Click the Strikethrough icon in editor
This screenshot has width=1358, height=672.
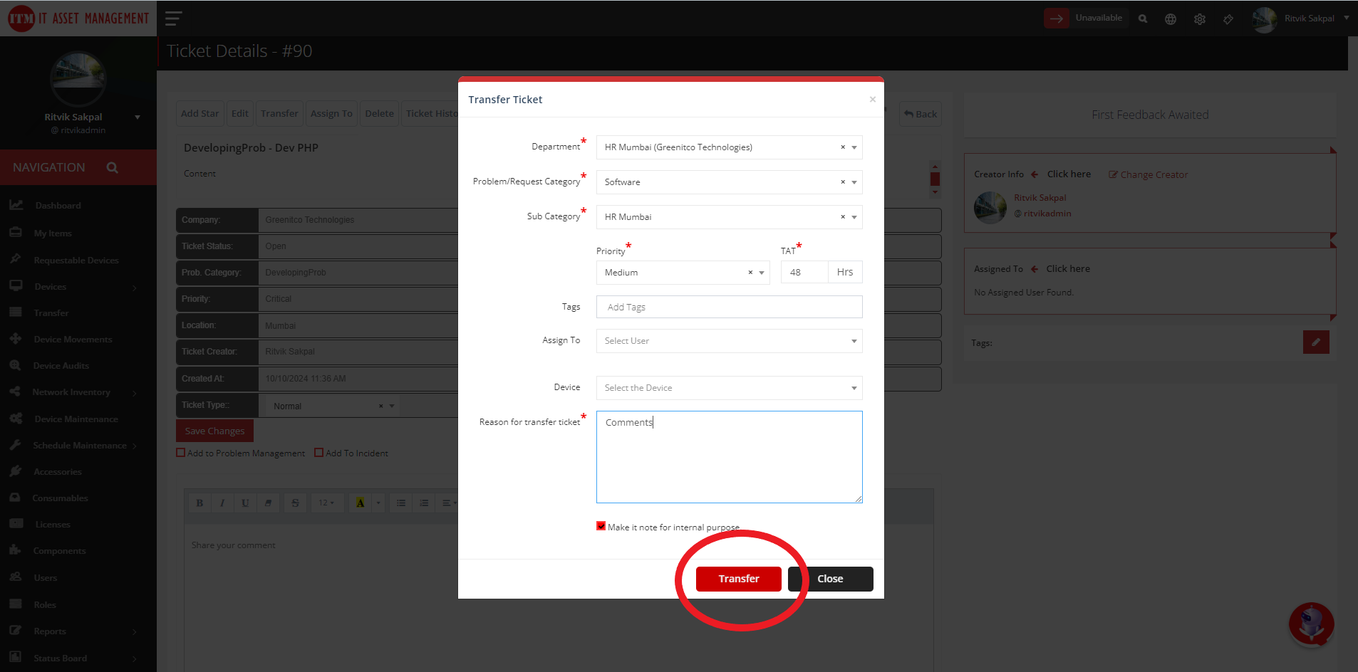tap(295, 503)
